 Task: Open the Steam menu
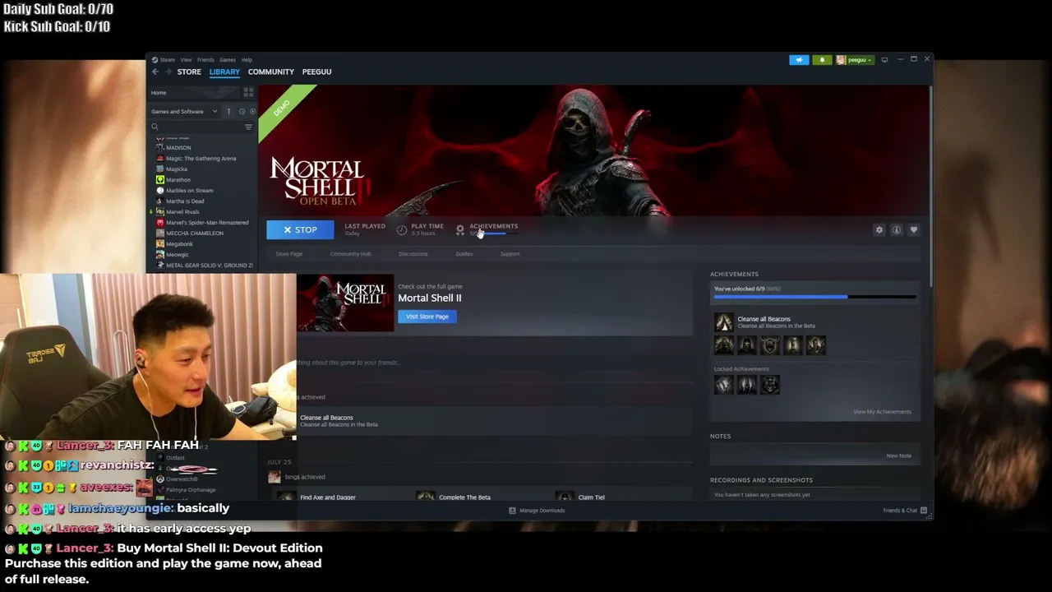coord(167,60)
